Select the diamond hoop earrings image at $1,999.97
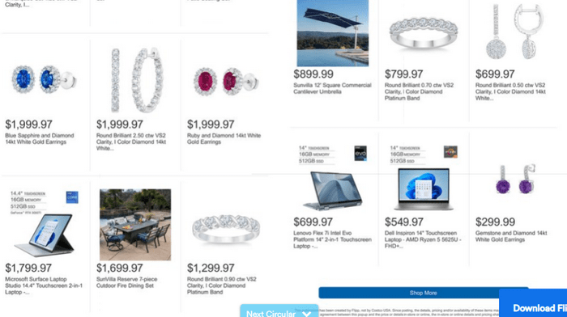This screenshot has height=317, width=567. (137, 80)
